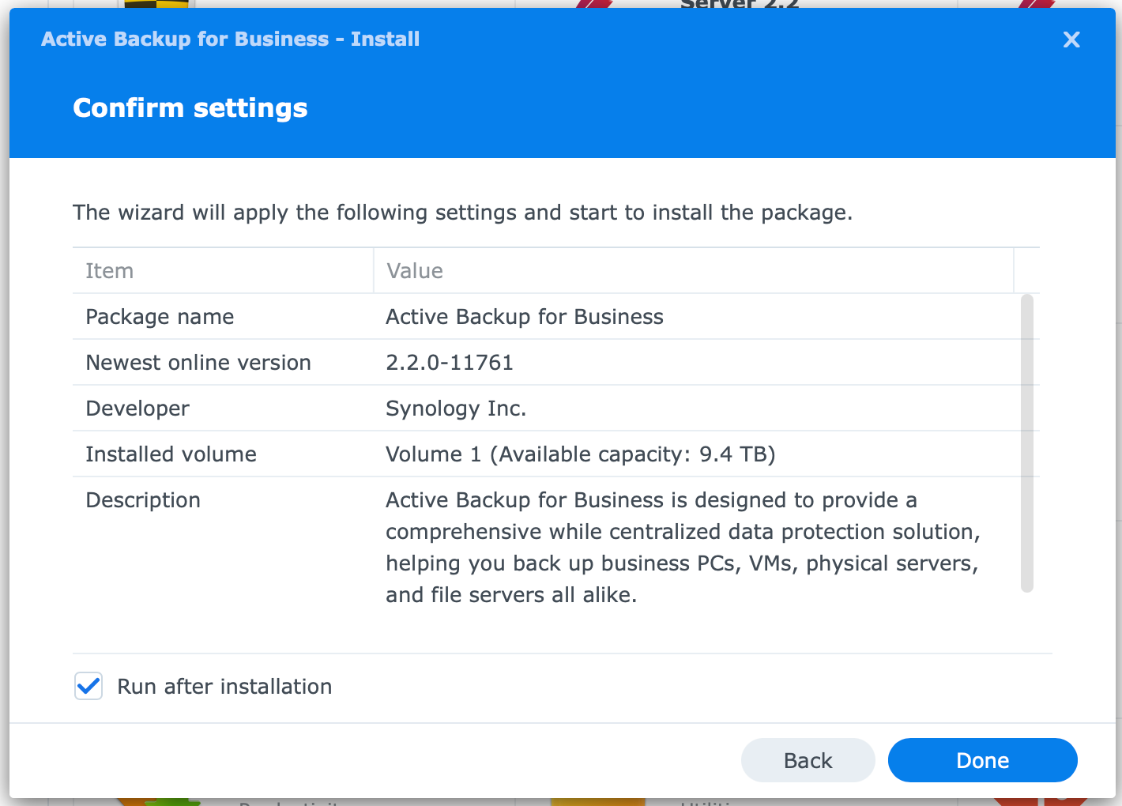Screen dimensions: 1122x806
Task: Click the Value column header
Action: tap(415, 271)
